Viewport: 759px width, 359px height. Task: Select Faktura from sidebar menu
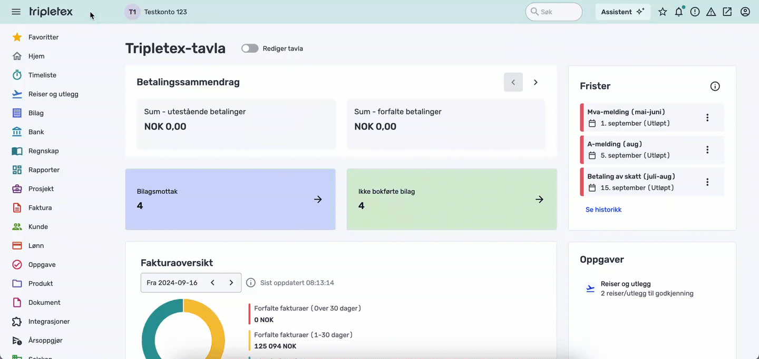[x=40, y=208]
